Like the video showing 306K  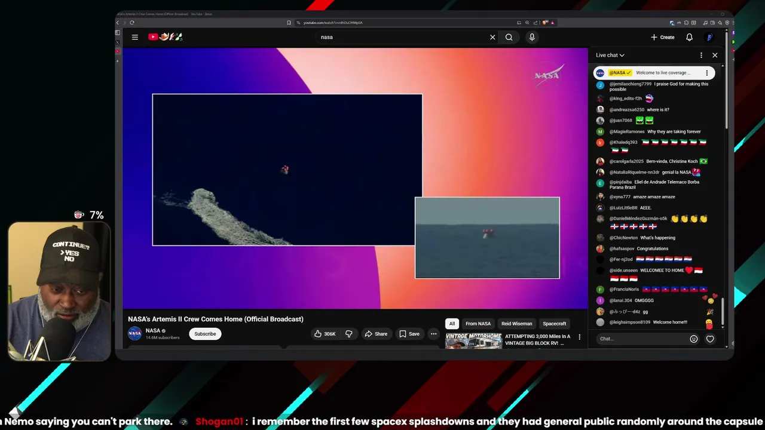coord(325,334)
